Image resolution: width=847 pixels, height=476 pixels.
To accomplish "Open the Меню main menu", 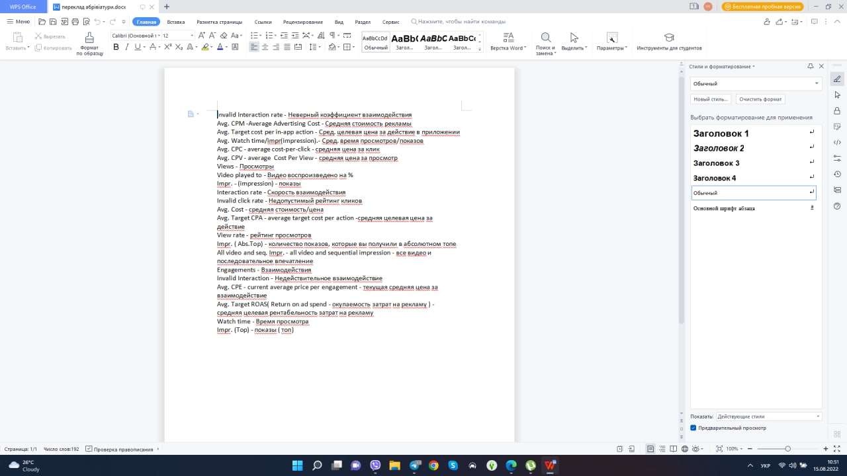I will 19,22.
